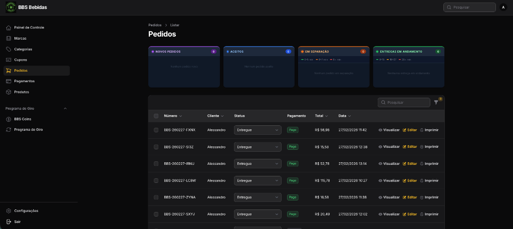Open status dropdown for order BBS-260227-IRNU
Image resolution: width=513 pixels, height=229 pixels.
(x=258, y=163)
